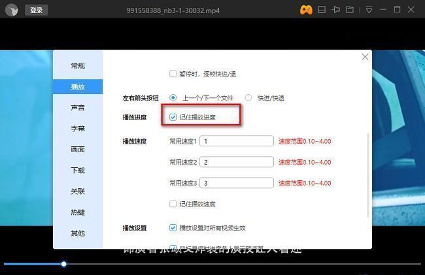Viewport: 425px width, 275px height.
Task: Click the 播放设置 section label
Action: (135, 228)
